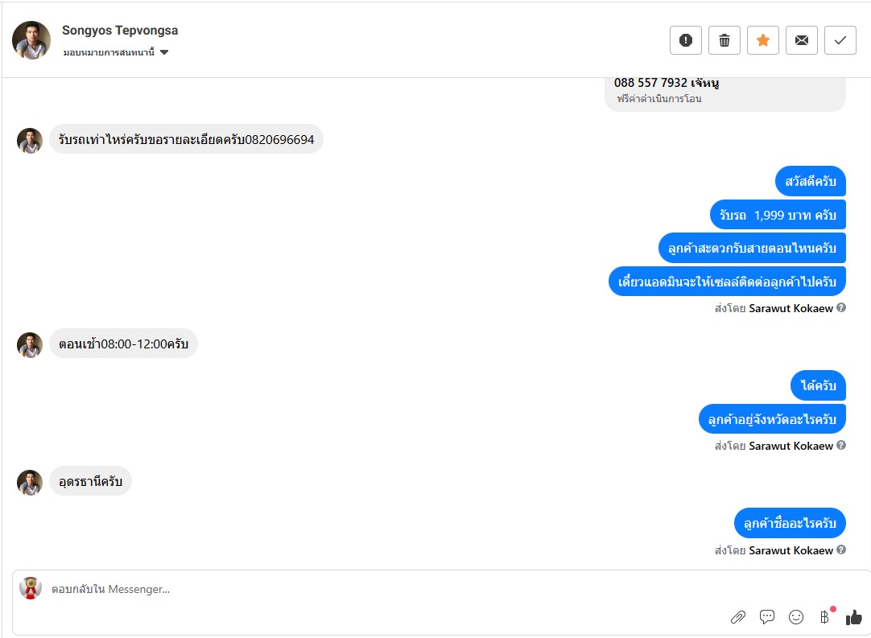The height and width of the screenshot is (638, 871).
Task: Click the help icon under the four-message group
Action: coord(841,307)
